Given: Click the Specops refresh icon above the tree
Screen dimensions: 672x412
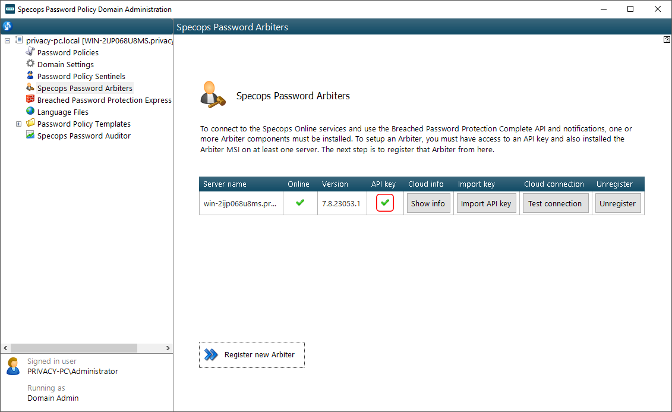Looking at the screenshot, I should point(7,26).
